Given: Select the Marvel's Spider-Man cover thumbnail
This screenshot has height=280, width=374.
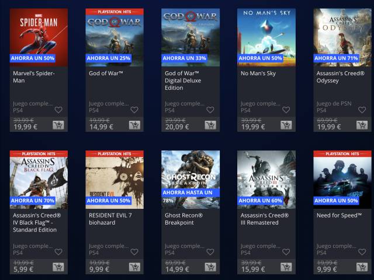Looking at the screenshot, I should 39,37.
